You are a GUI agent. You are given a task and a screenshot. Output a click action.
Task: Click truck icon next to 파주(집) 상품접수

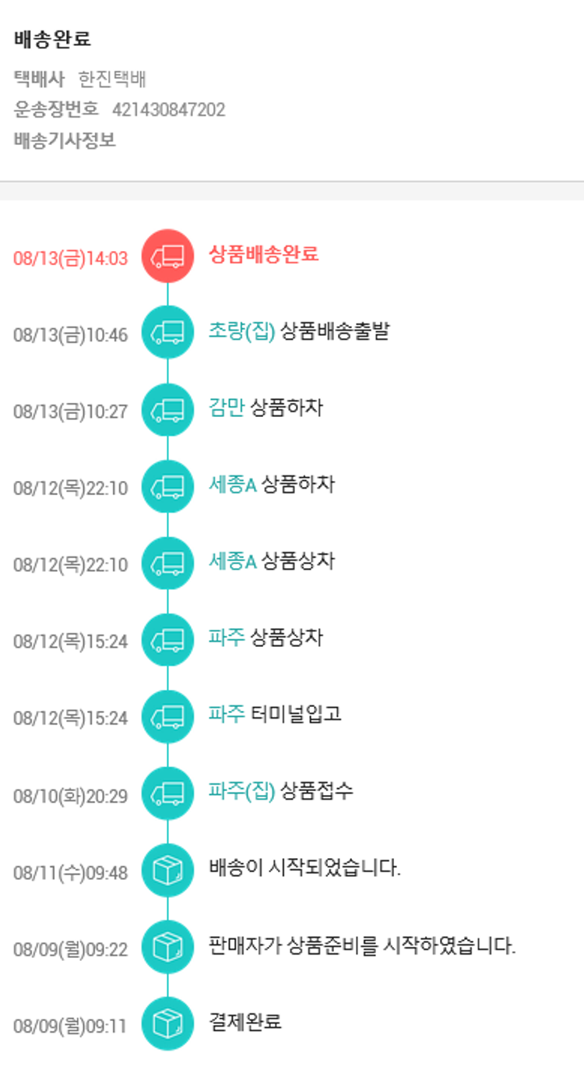(167, 793)
